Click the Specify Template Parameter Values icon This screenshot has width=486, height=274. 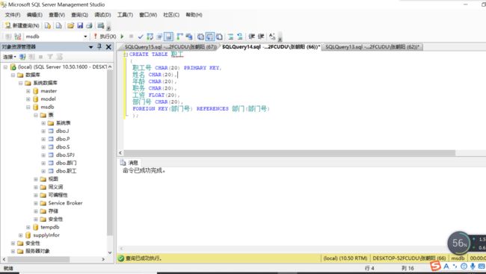(x=272, y=37)
